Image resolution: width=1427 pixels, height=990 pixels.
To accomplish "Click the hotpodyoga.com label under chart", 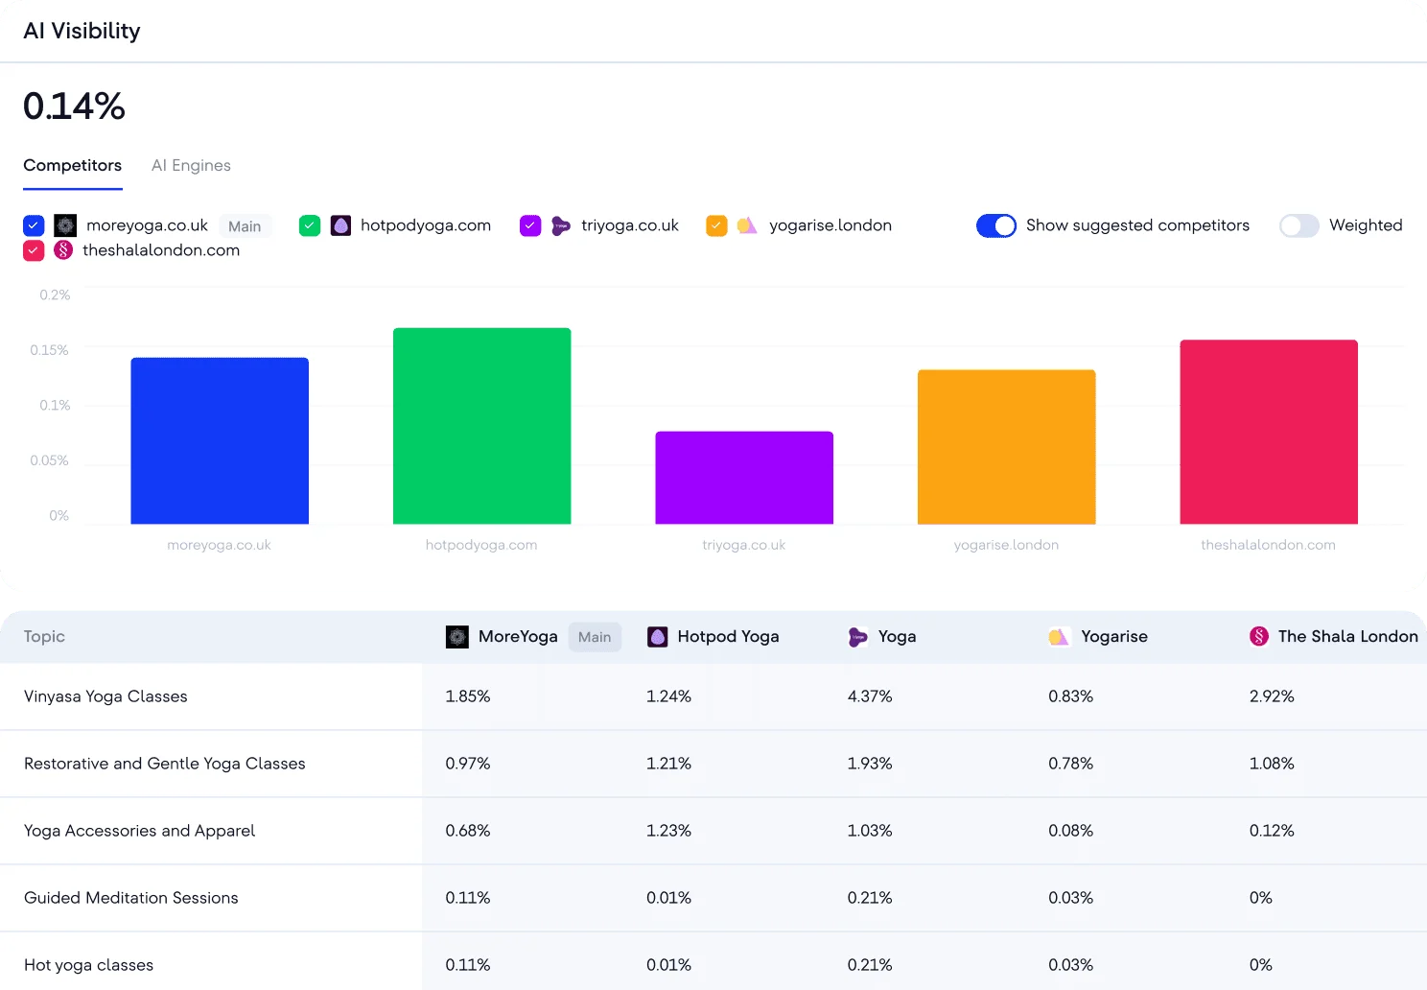I will click(x=481, y=545).
